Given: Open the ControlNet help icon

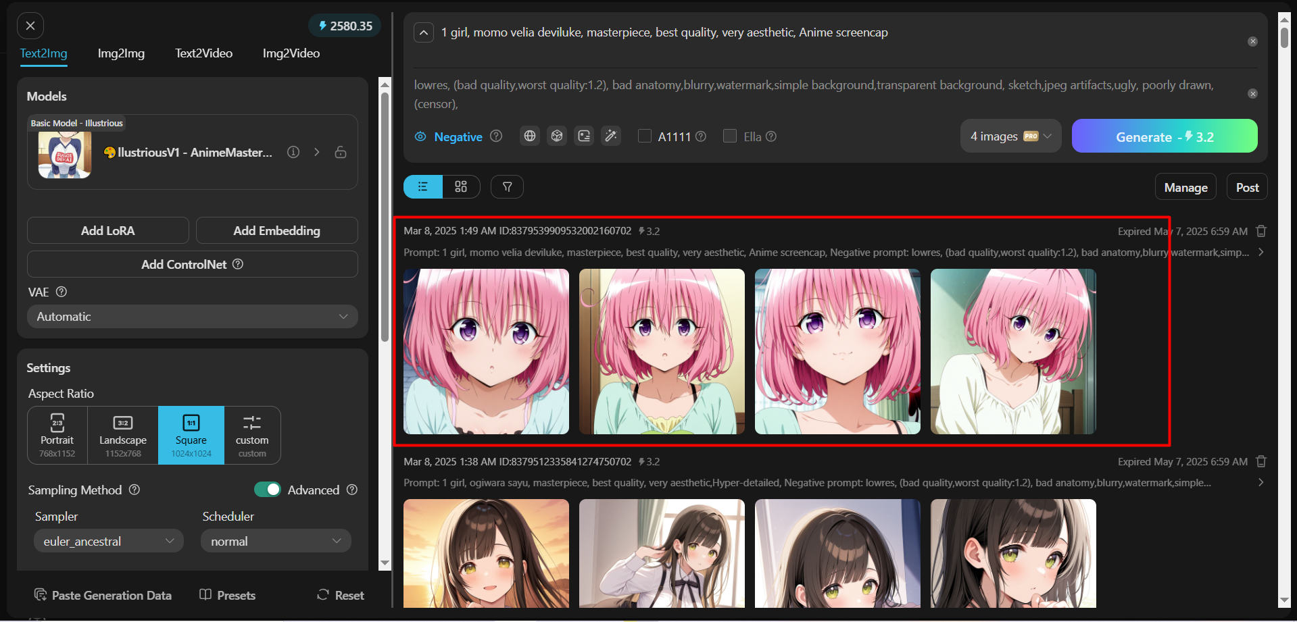Looking at the screenshot, I should click(238, 264).
